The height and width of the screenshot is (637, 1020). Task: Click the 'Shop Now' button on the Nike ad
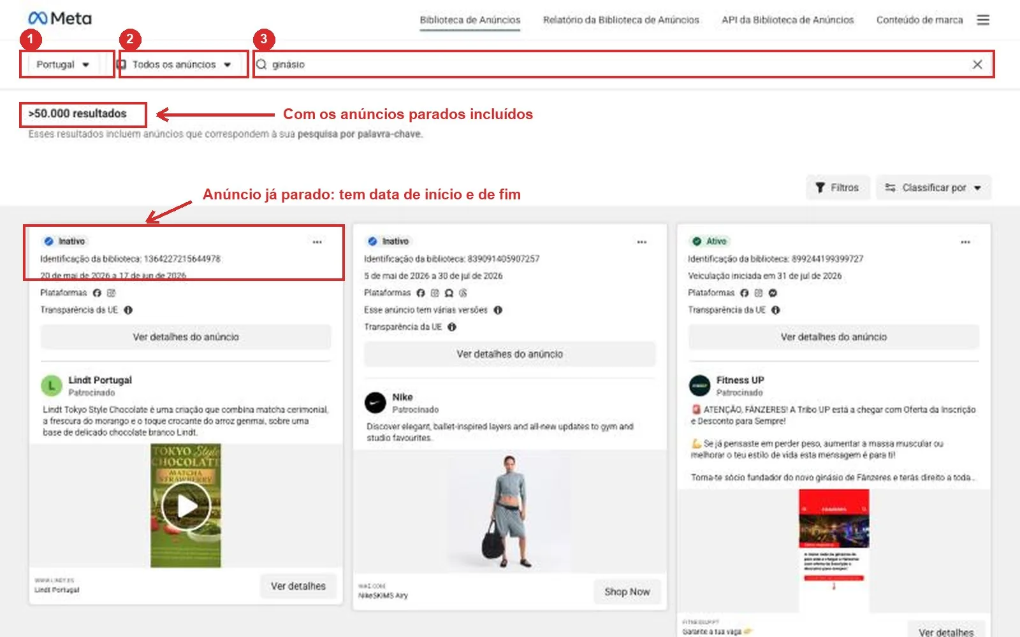pos(627,592)
